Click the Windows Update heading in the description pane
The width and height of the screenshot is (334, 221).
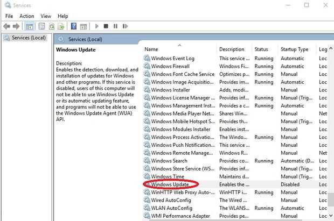pyautogui.click(x=75, y=50)
